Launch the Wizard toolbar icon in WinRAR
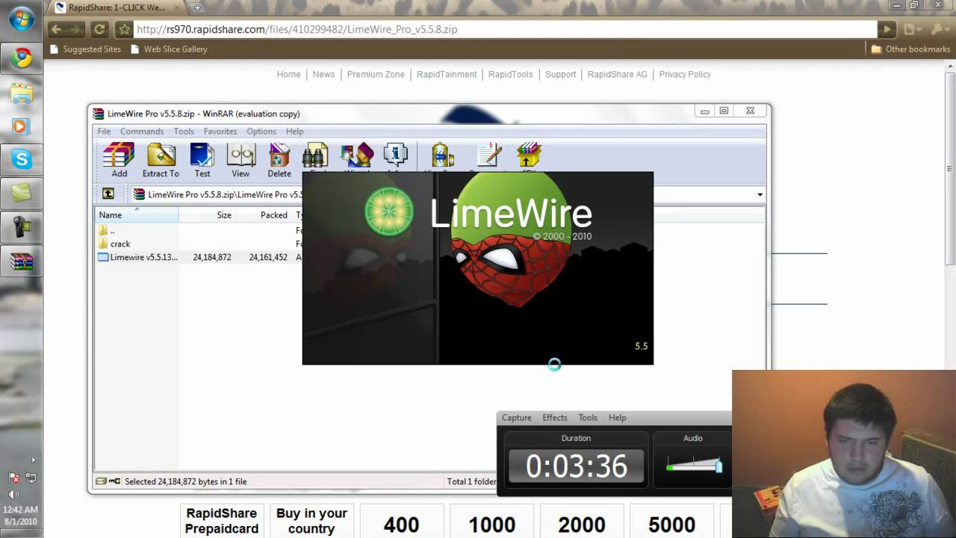 tap(357, 156)
